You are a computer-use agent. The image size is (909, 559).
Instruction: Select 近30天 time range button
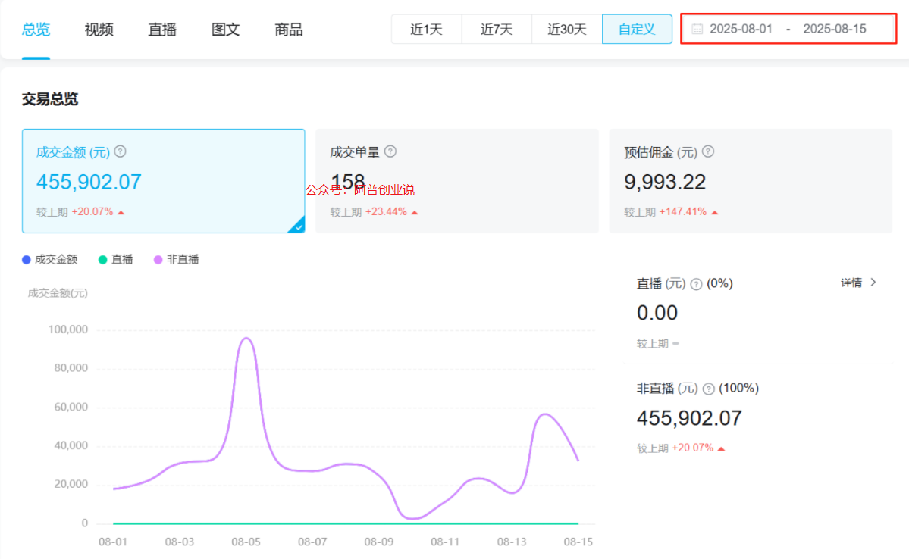(567, 30)
